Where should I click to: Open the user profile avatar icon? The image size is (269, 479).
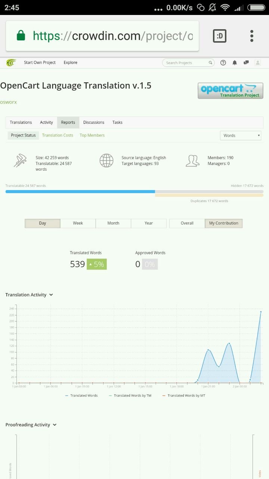(x=258, y=63)
